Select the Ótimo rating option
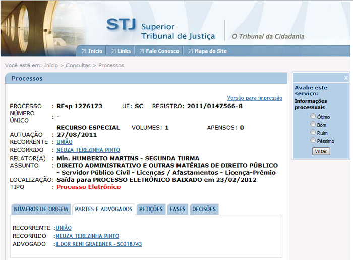The image size is (353, 260). pos(313,117)
